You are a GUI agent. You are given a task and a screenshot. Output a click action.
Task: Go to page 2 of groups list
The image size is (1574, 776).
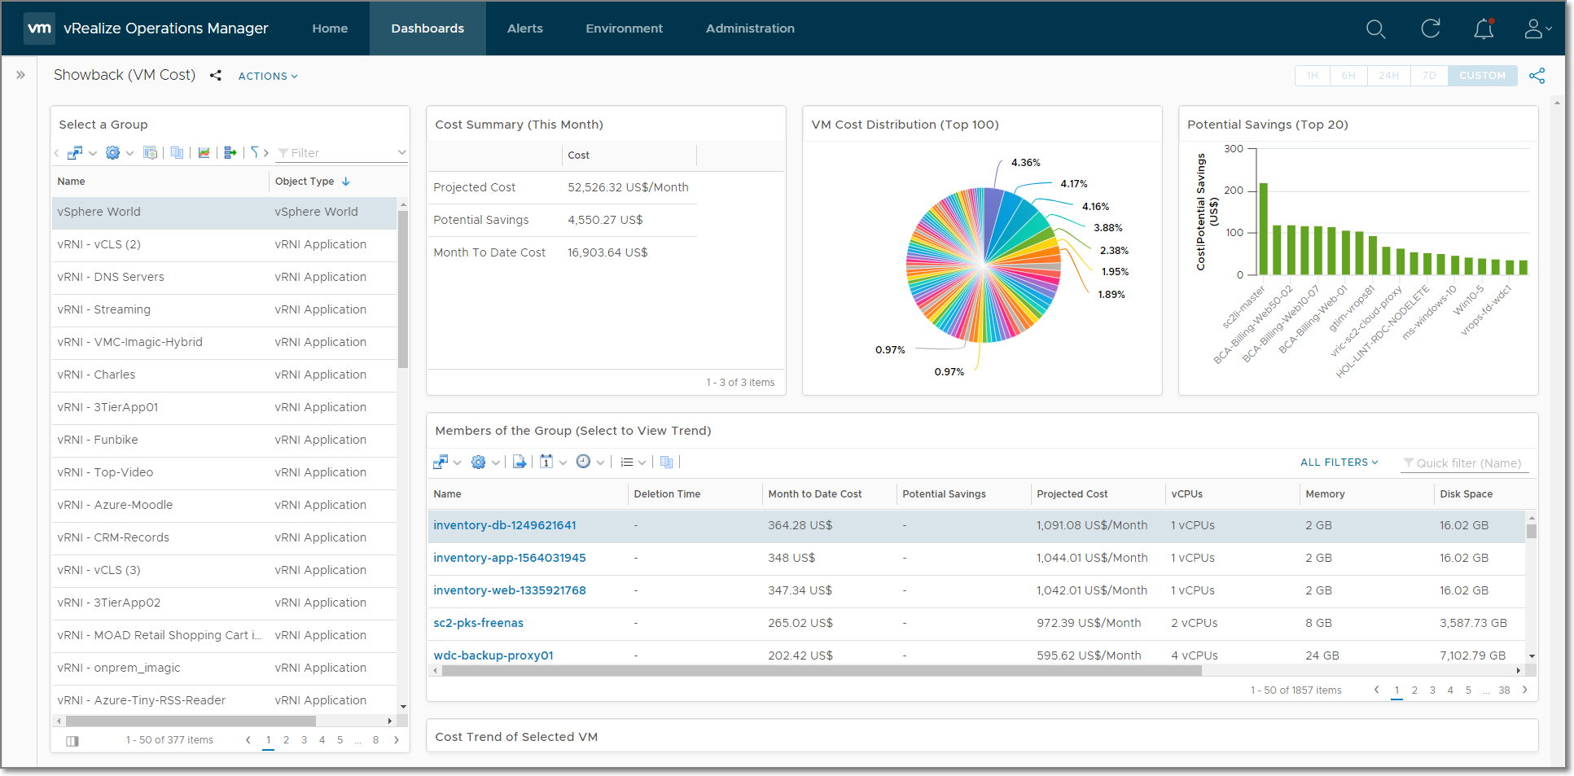286,740
